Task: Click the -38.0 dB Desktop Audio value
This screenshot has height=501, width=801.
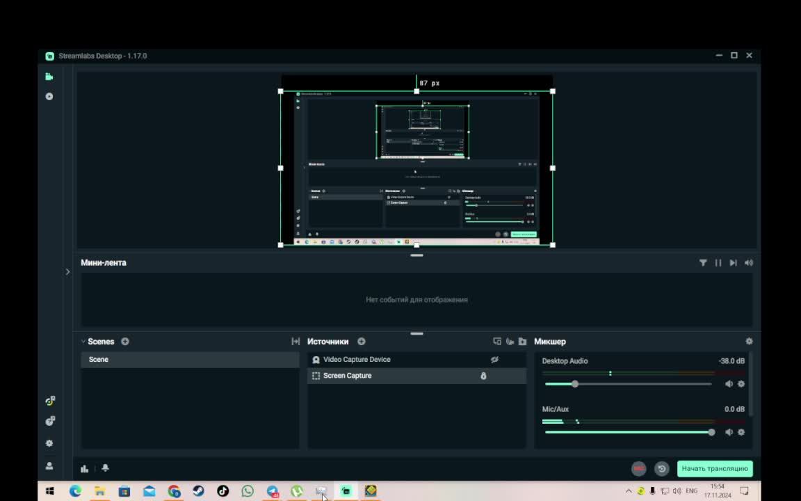Action: [731, 361]
